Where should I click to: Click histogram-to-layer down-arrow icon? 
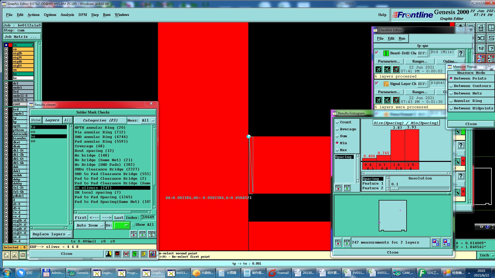(436, 242)
